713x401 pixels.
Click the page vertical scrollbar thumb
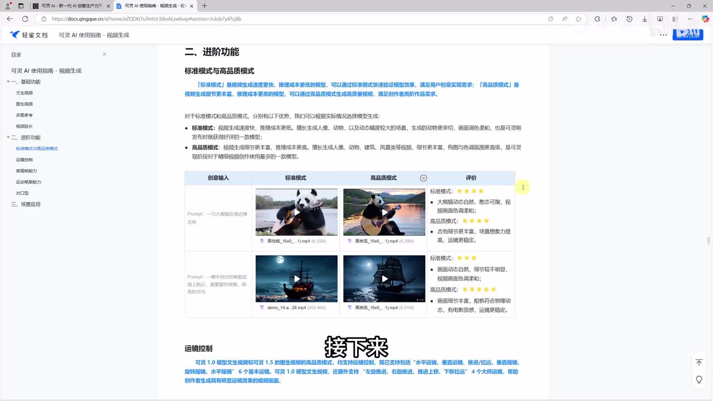tap(709, 241)
